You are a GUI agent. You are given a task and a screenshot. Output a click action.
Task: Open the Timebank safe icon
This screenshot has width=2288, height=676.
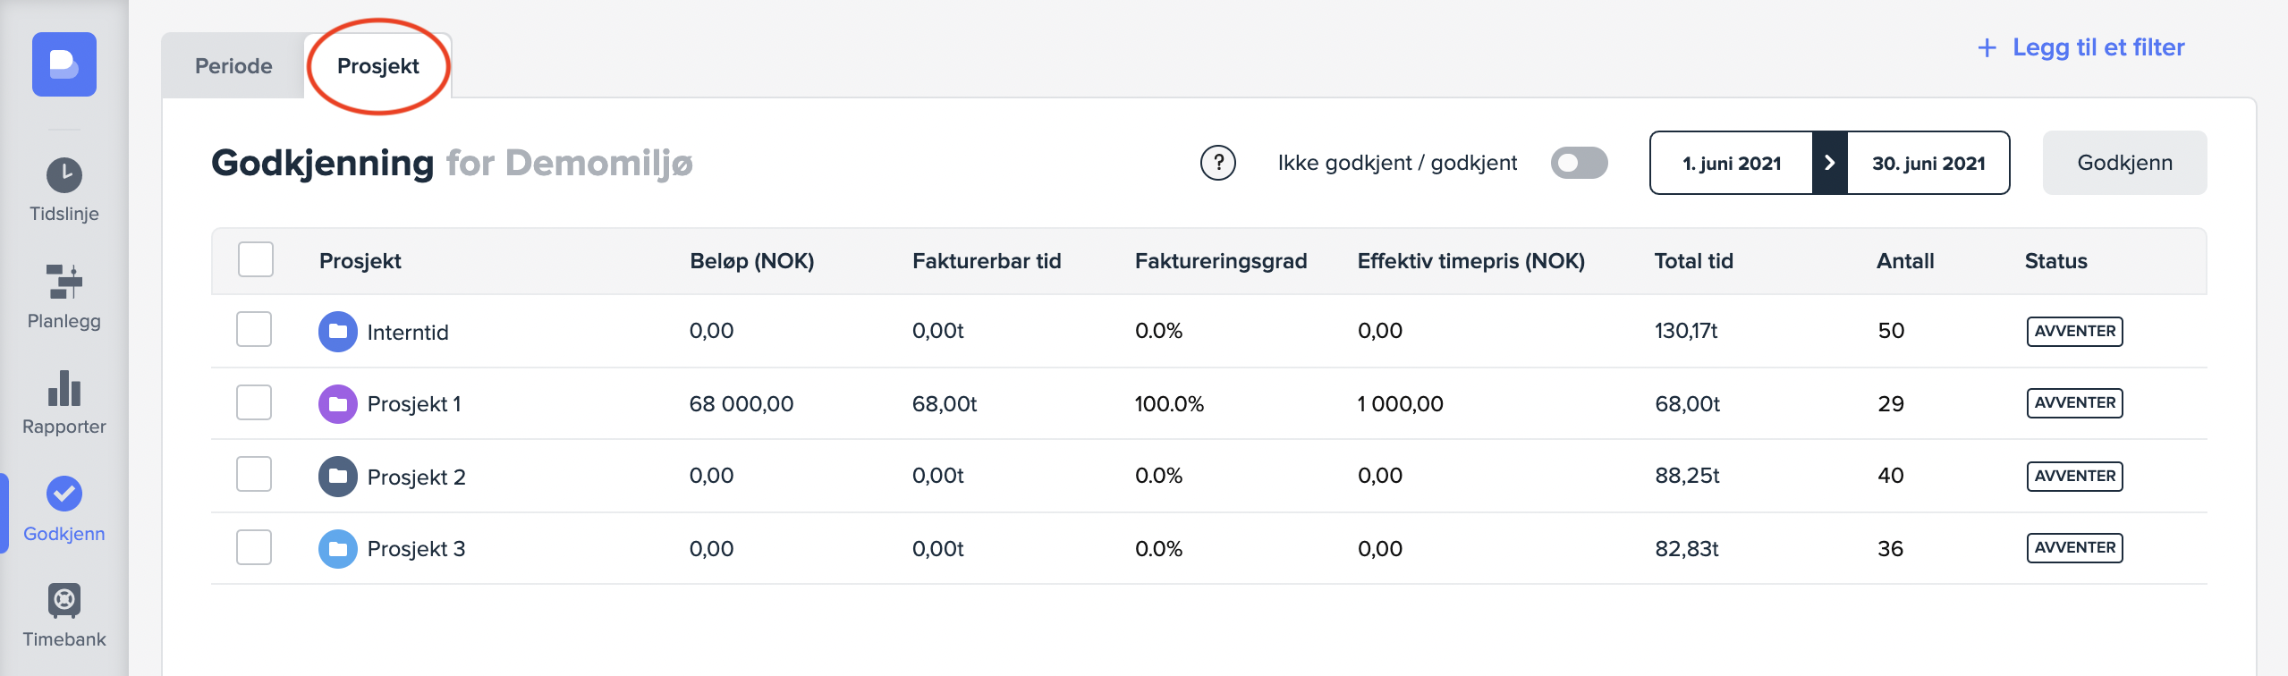(64, 600)
